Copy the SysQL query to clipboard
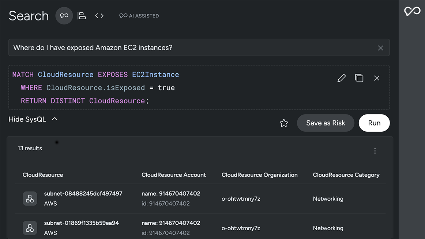Image resolution: width=425 pixels, height=239 pixels. pyautogui.click(x=359, y=78)
